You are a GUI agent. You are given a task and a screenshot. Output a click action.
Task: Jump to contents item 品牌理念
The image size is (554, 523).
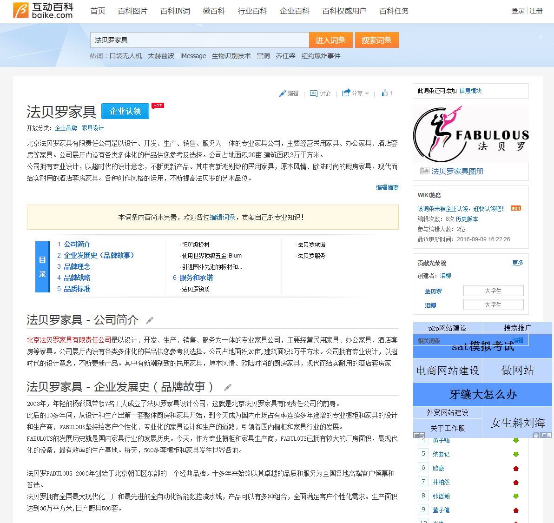point(77,266)
